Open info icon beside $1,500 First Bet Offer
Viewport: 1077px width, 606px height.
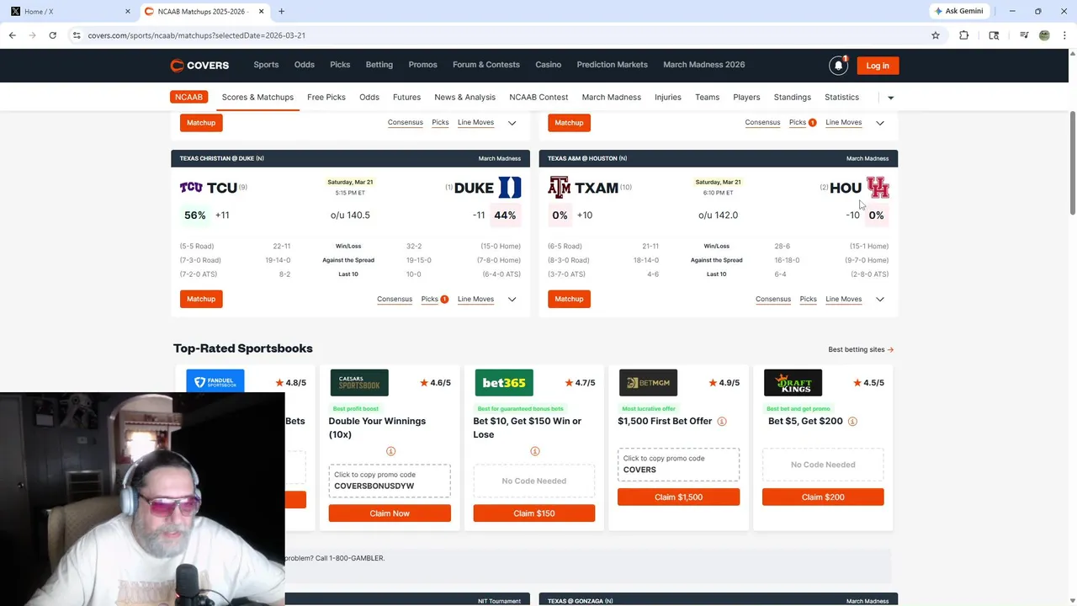pyautogui.click(x=722, y=421)
